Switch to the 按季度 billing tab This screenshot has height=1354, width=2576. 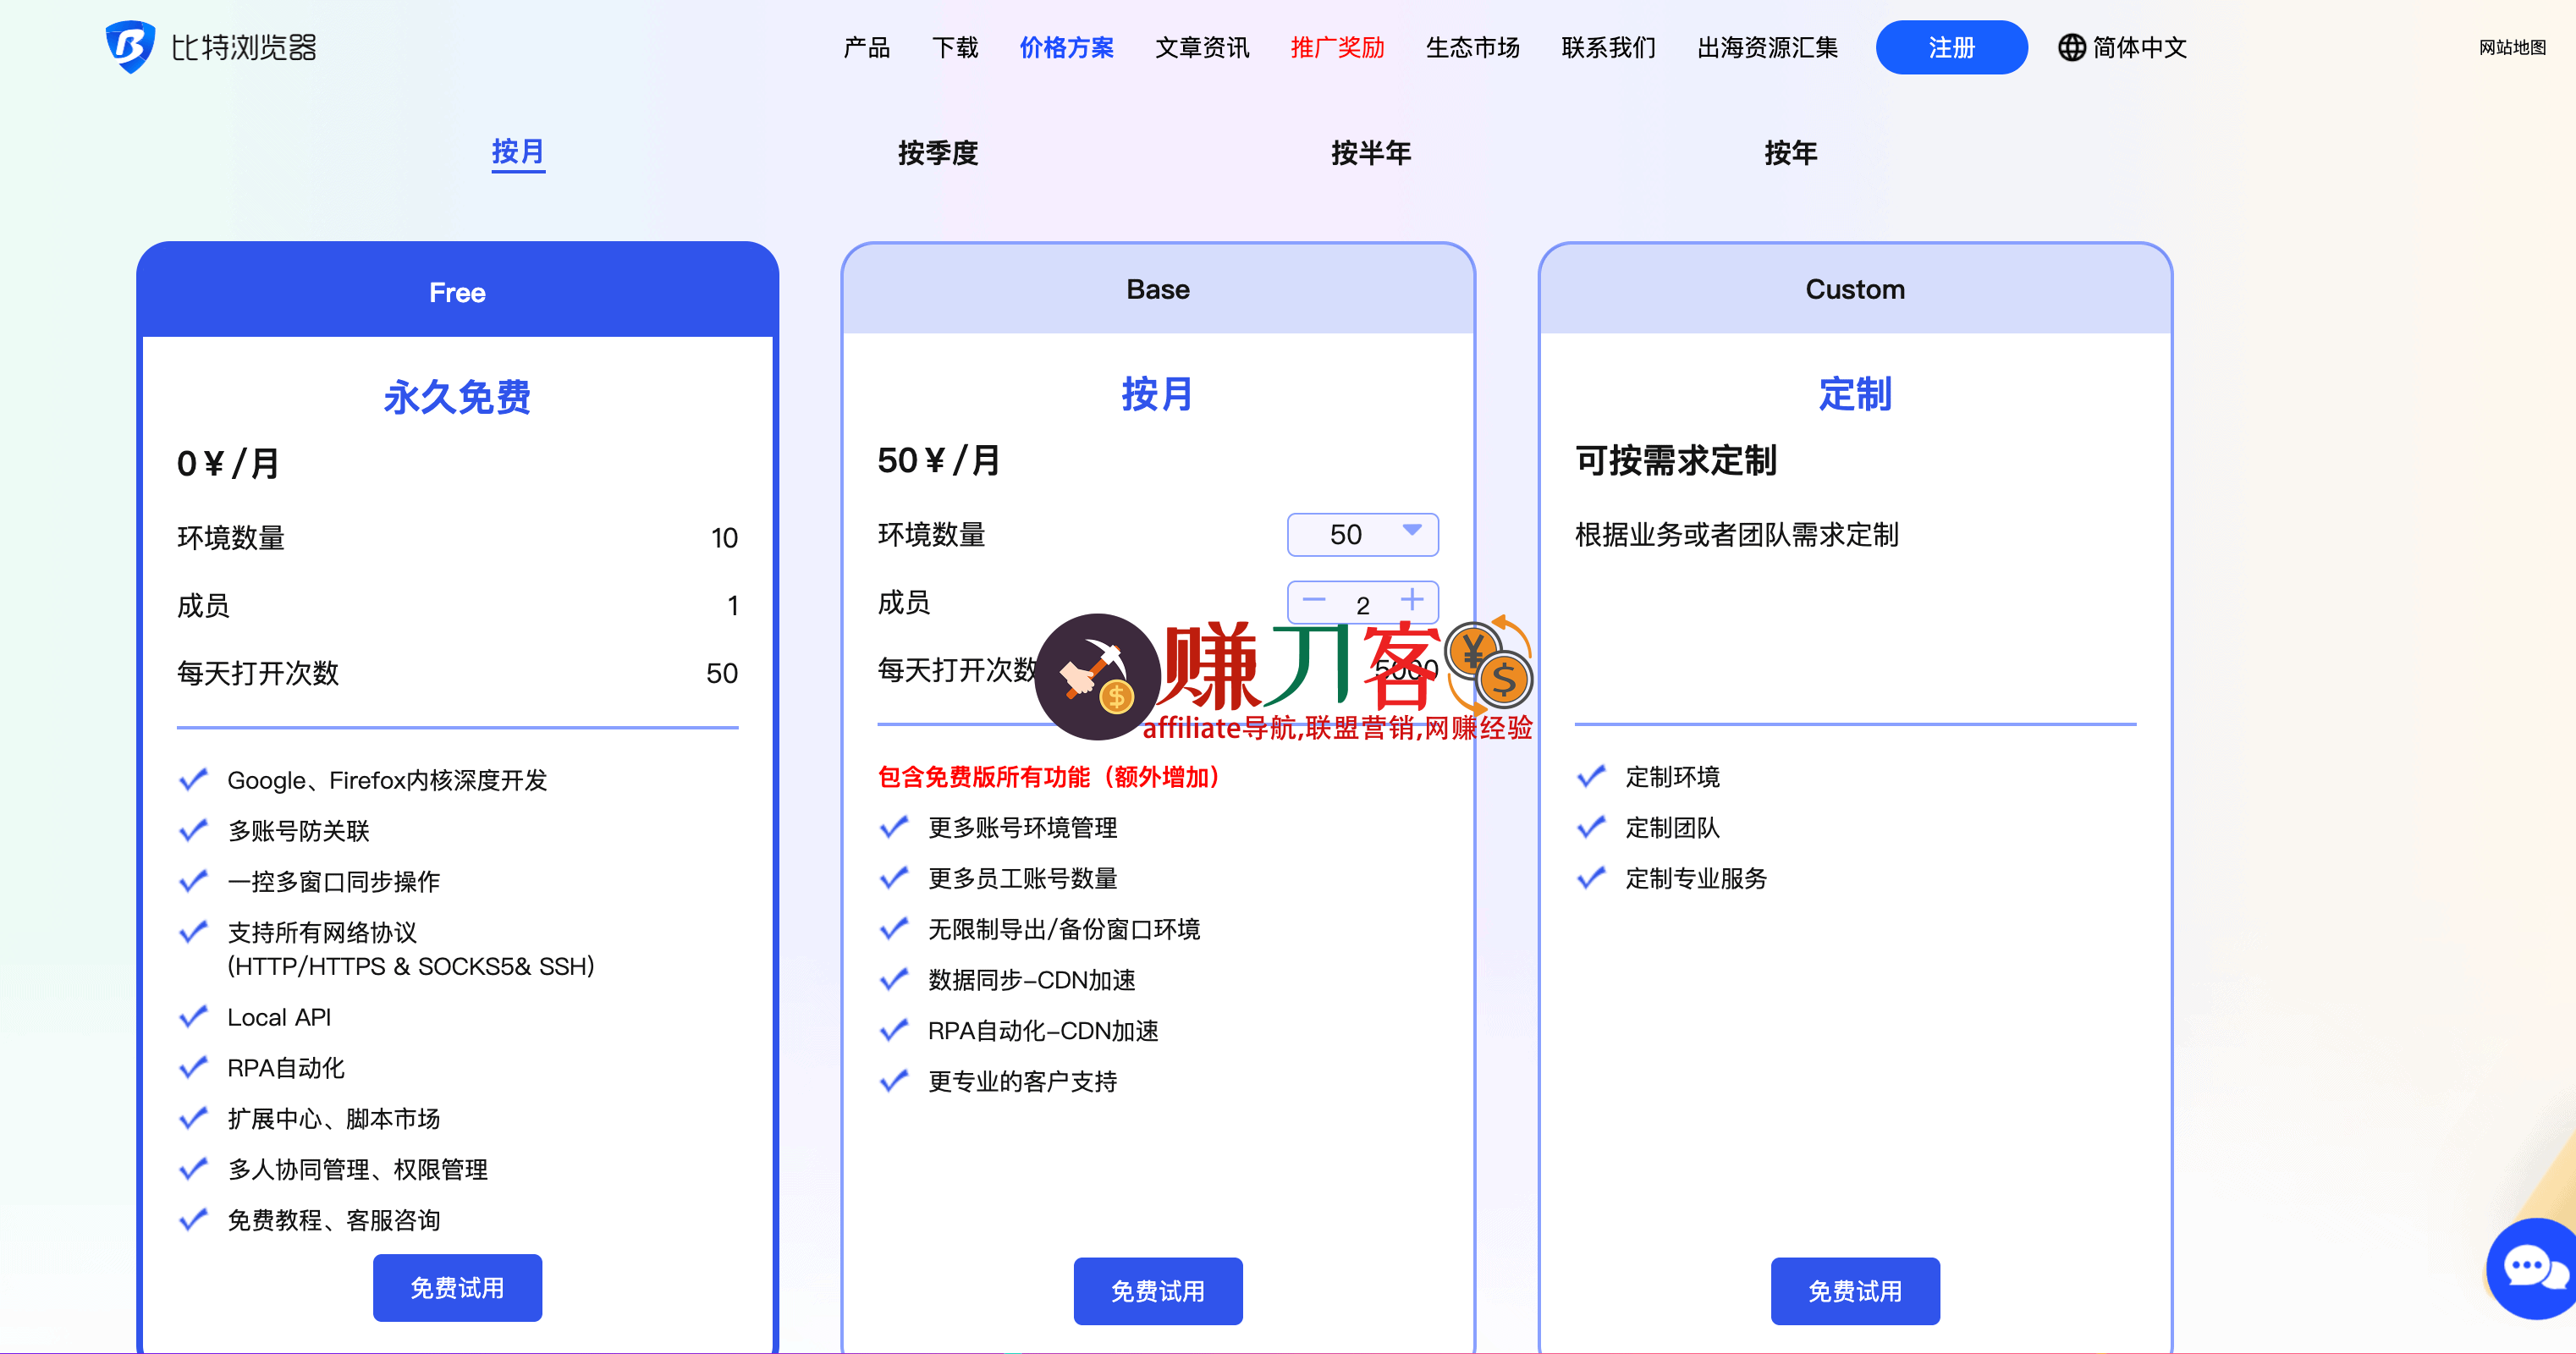click(938, 153)
